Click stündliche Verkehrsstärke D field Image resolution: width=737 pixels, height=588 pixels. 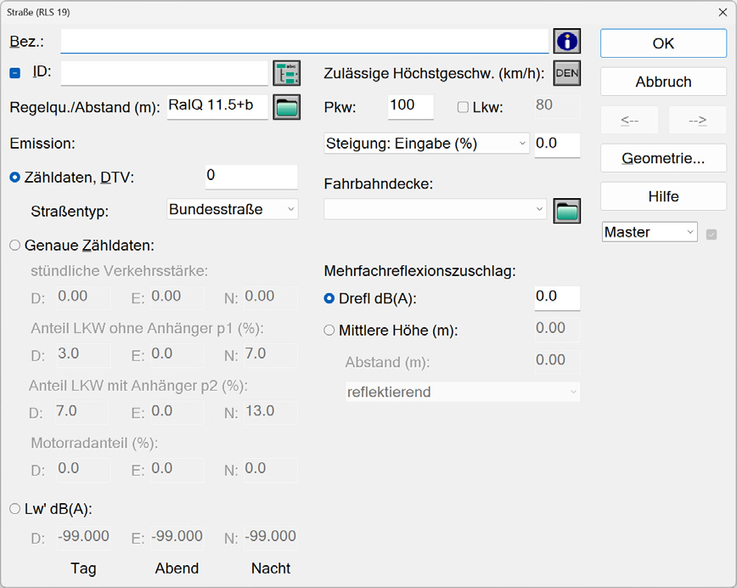tap(84, 297)
